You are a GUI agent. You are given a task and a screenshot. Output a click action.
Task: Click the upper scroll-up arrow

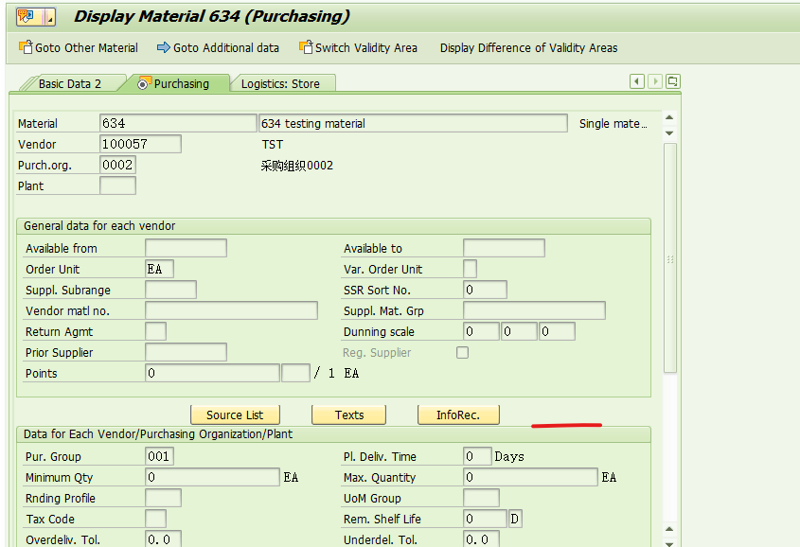click(x=670, y=117)
